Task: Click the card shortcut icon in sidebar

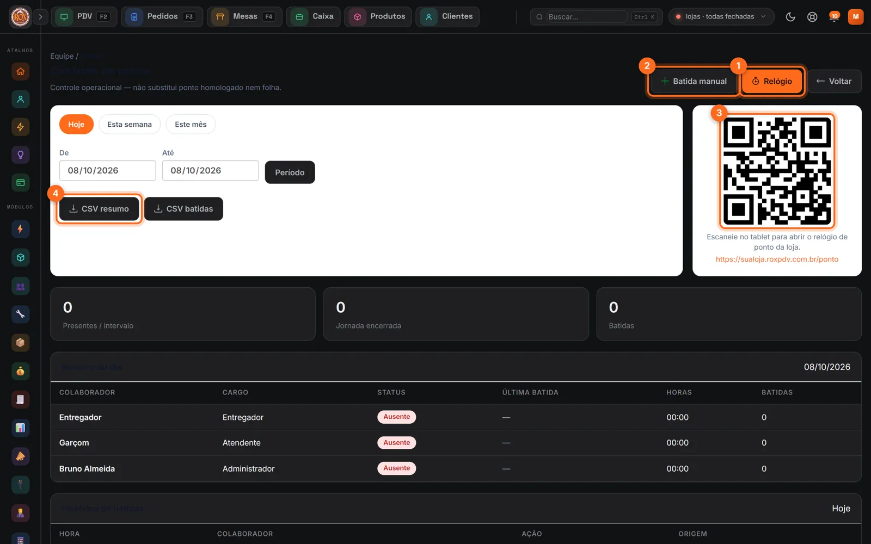Action: coord(20,182)
